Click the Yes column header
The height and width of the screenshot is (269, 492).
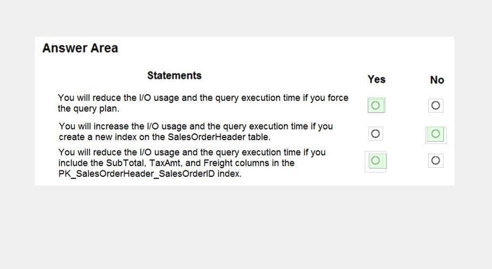[x=377, y=79]
